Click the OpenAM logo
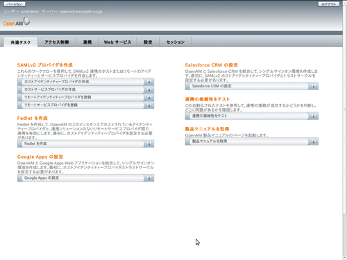 17,22
